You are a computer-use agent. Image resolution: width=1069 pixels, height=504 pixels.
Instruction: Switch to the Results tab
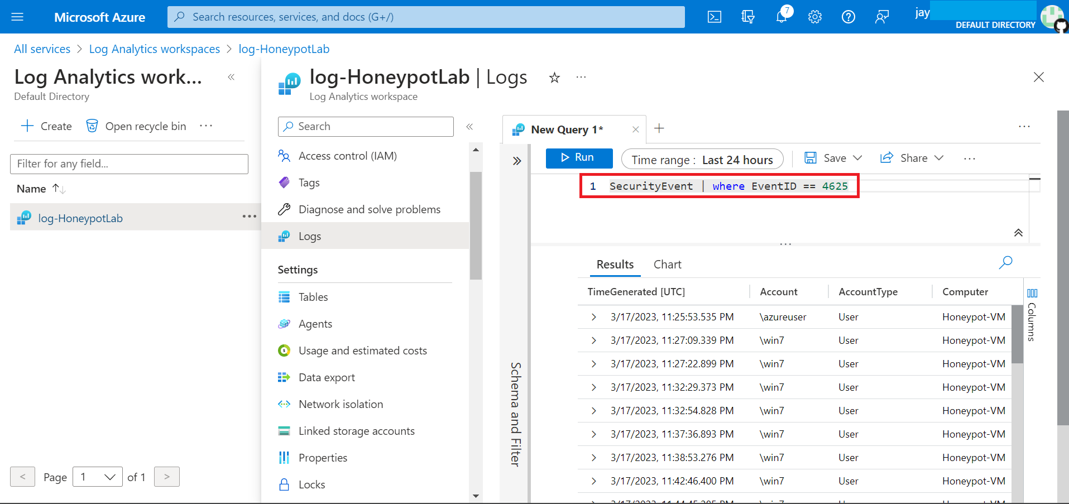click(x=615, y=265)
